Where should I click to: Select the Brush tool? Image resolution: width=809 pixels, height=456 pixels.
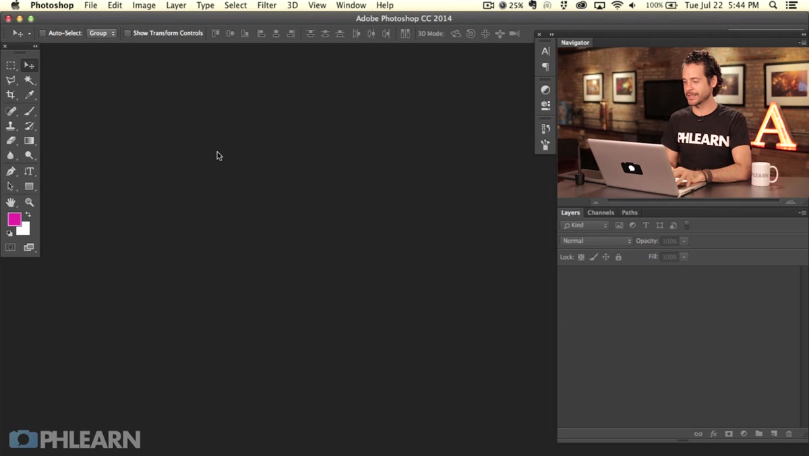(x=29, y=111)
